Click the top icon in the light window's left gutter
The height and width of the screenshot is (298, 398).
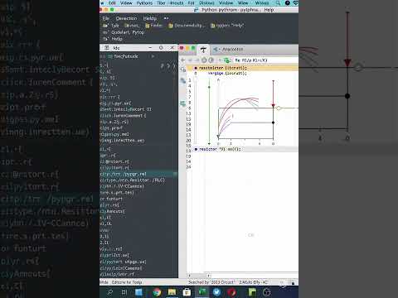pyautogui.click(x=182, y=70)
